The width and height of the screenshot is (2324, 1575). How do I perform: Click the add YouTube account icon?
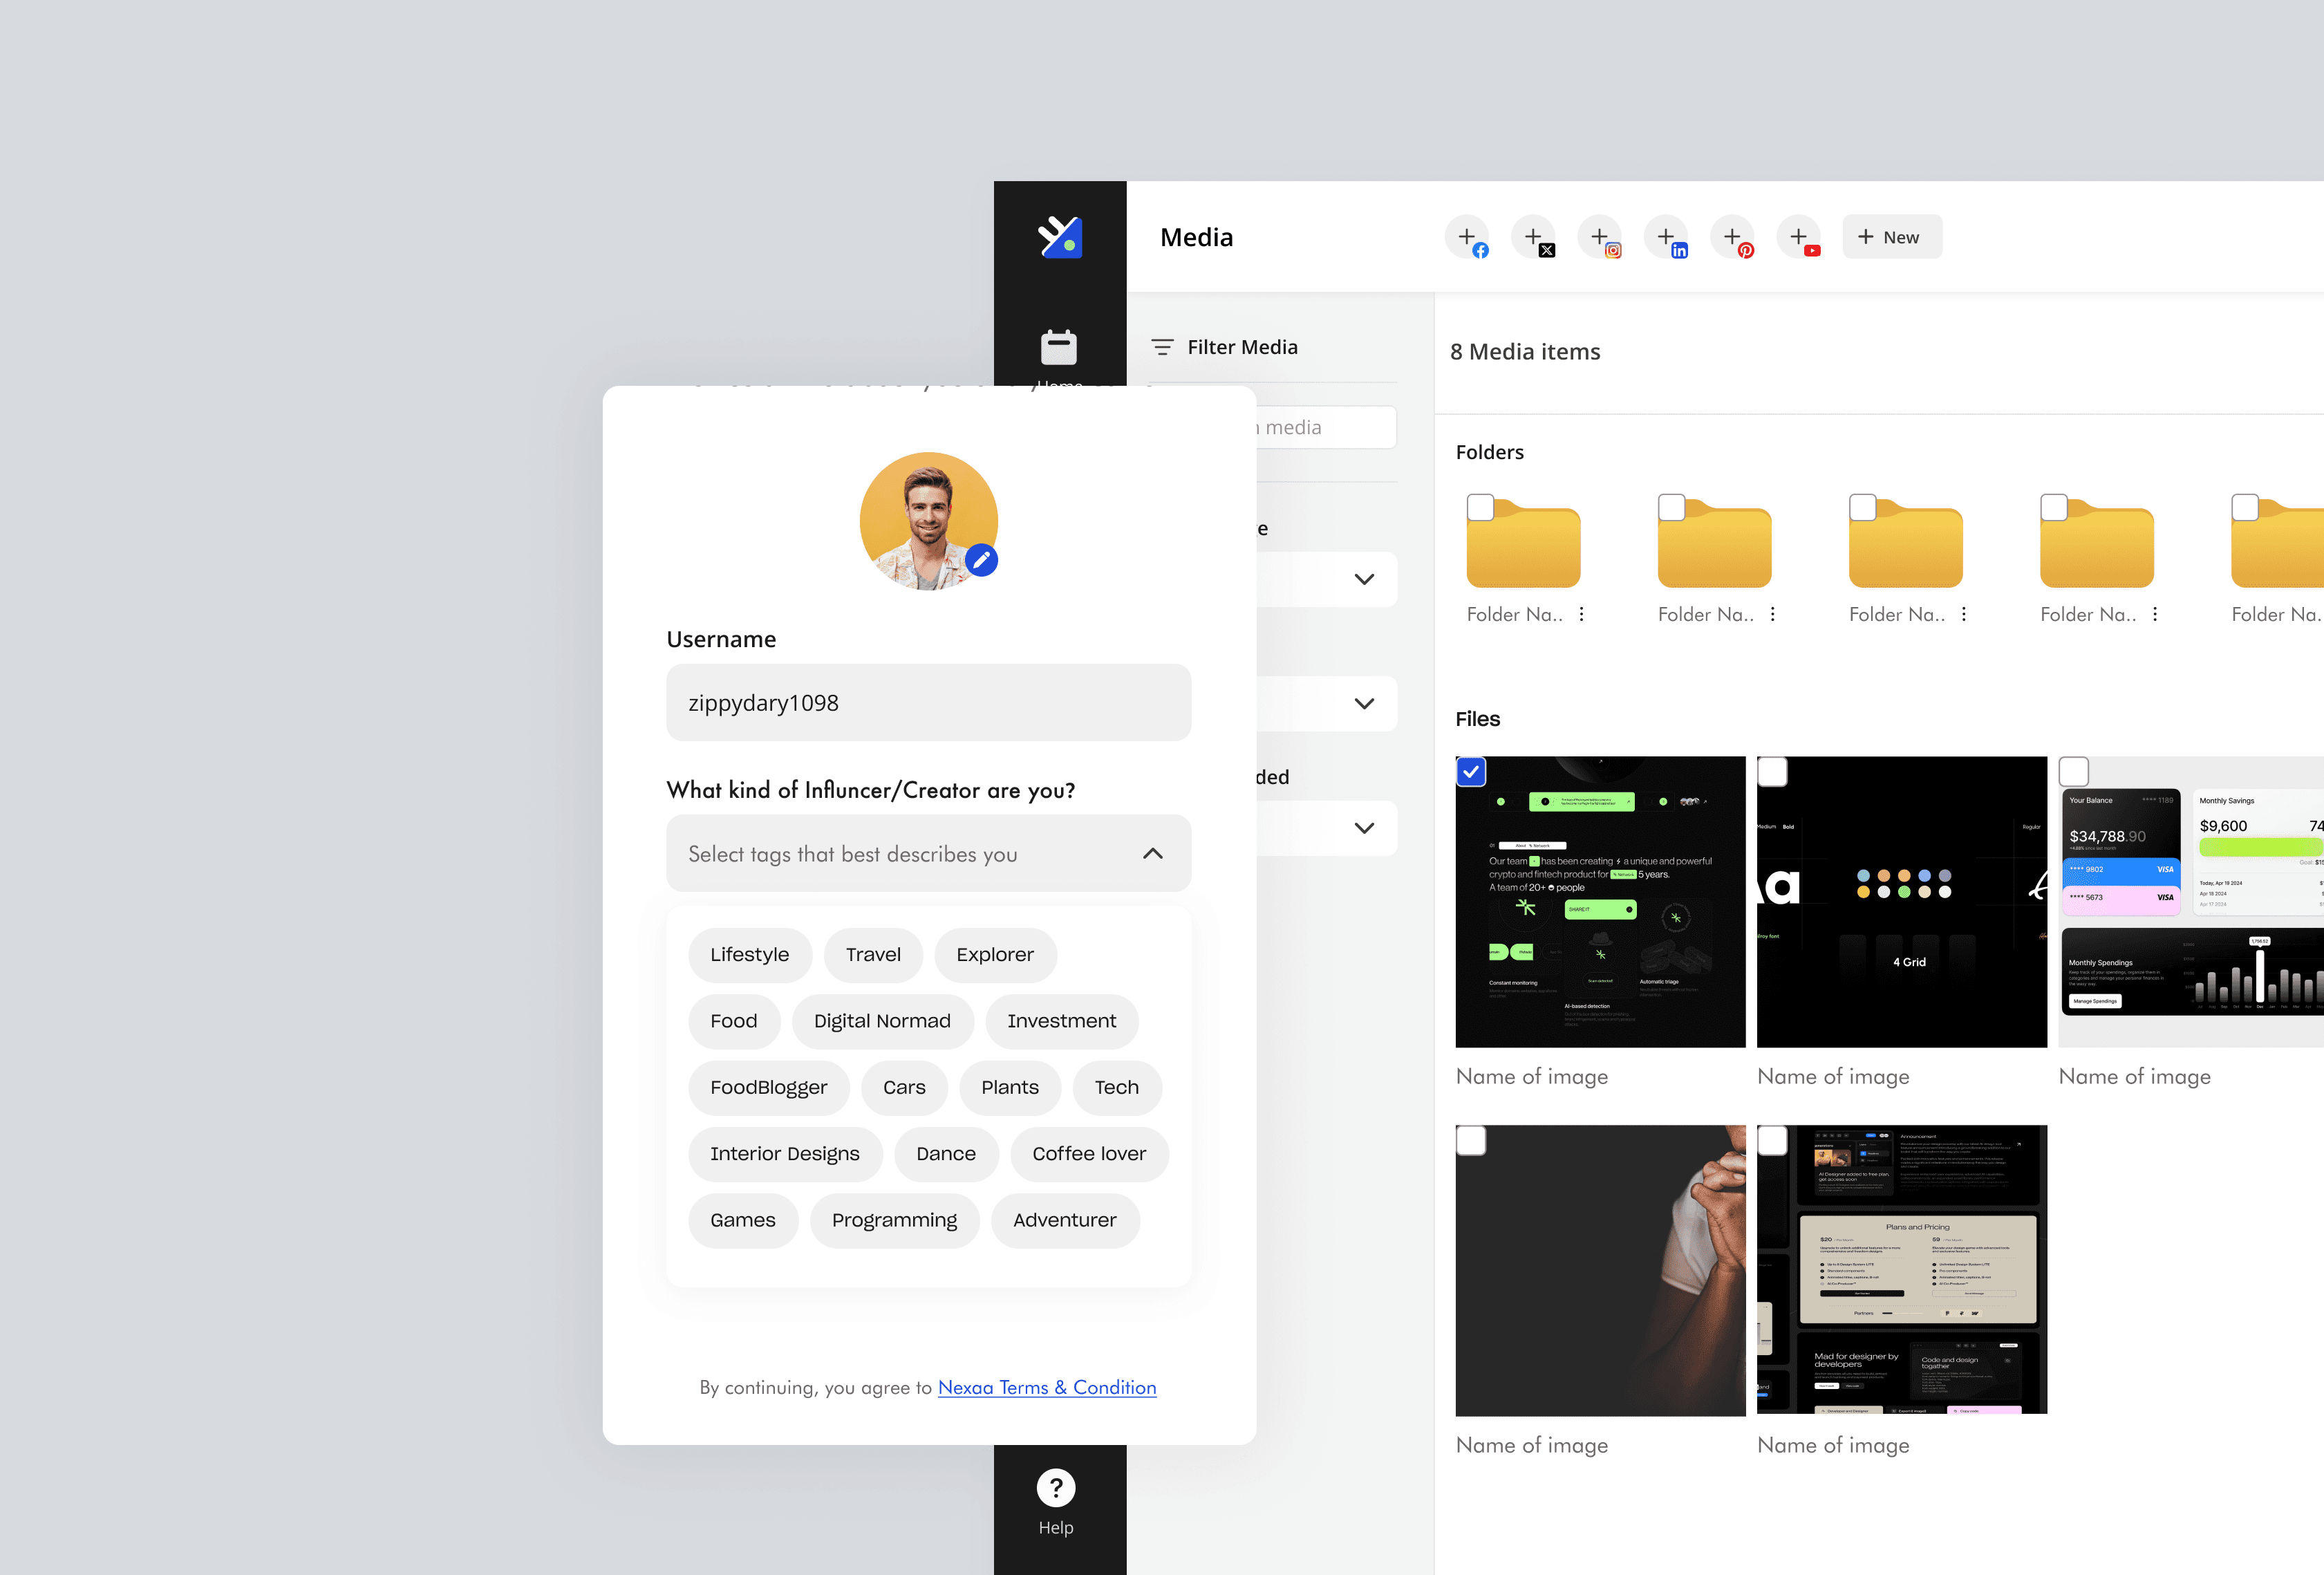(1799, 237)
